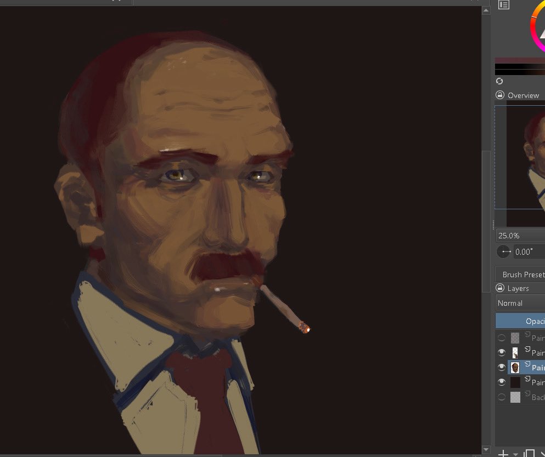Click the refresh icon below the color bars
The width and height of the screenshot is (545, 457).
499,81
